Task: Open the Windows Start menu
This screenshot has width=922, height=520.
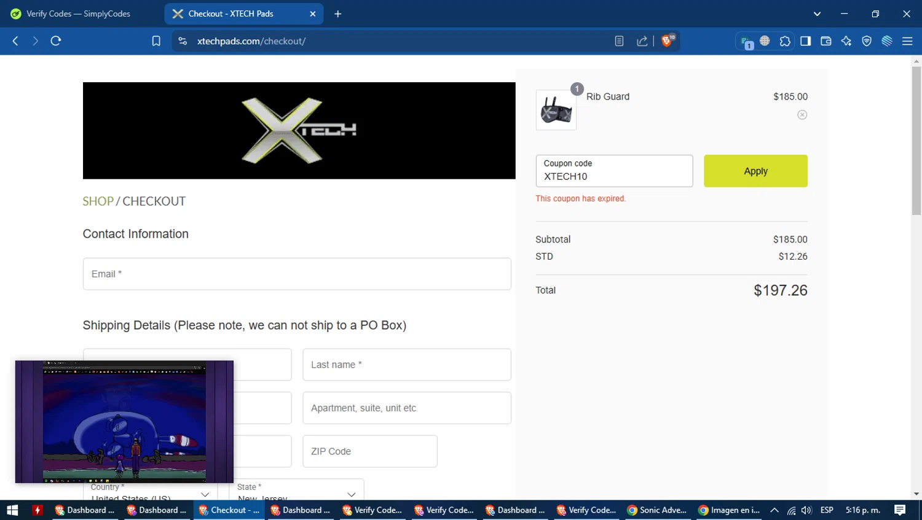Action: (x=12, y=510)
